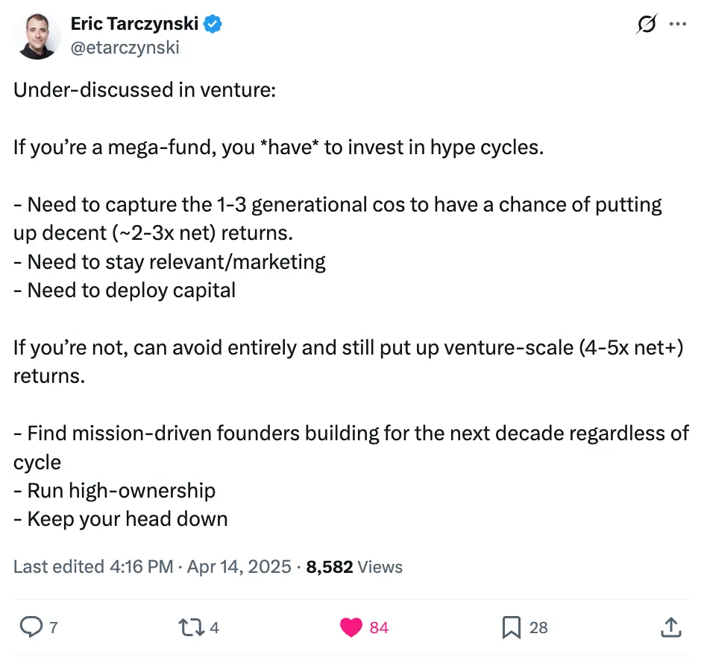This screenshot has width=704, height=660.
Task: Open the 8,582 Views analytics
Action: click(354, 567)
